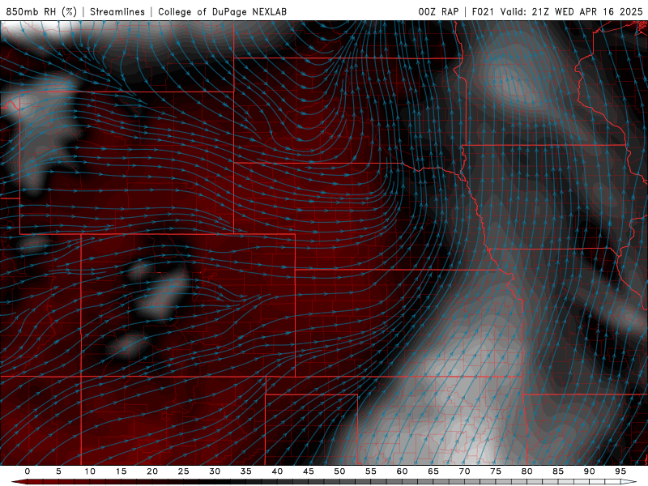Click the 10 value on the color scale
This screenshot has width=648, height=486.
pyautogui.click(x=90, y=471)
